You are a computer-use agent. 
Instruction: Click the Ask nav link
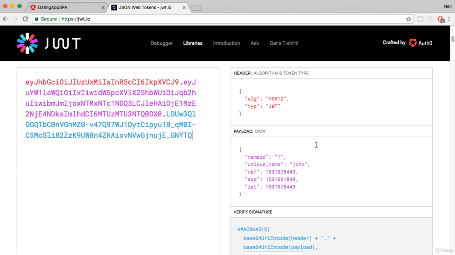[x=254, y=43]
